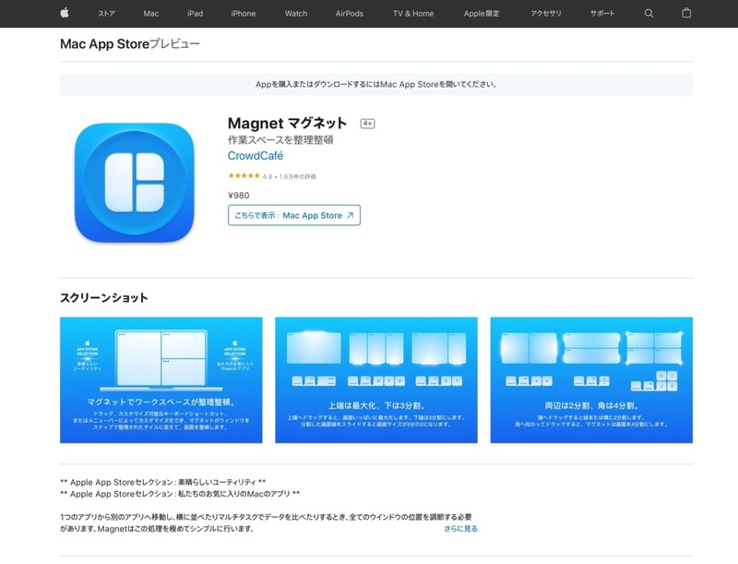The height and width of the screenshot is (564, 738).
Task: Click こちらで表示: Mac App Store button
Action: click(294, 215)
